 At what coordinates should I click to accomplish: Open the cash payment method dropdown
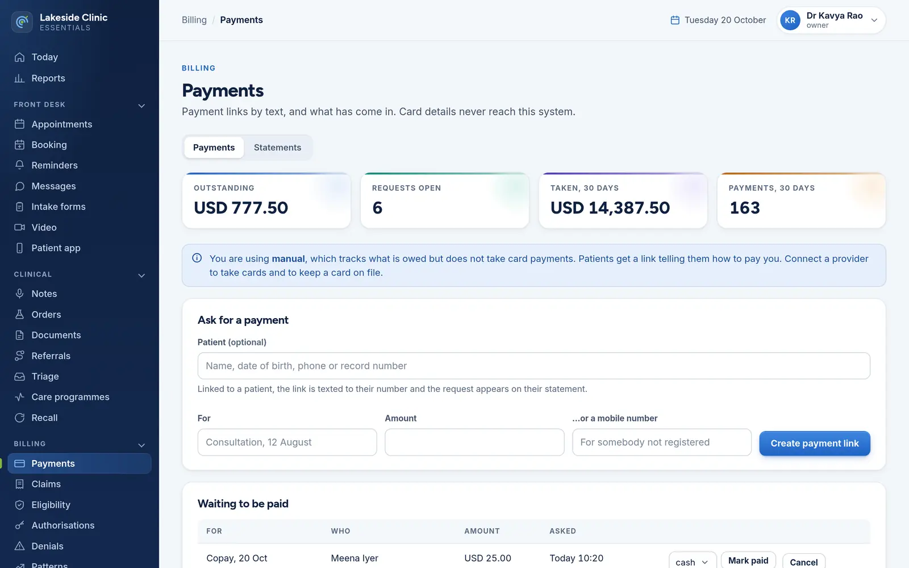692,562
